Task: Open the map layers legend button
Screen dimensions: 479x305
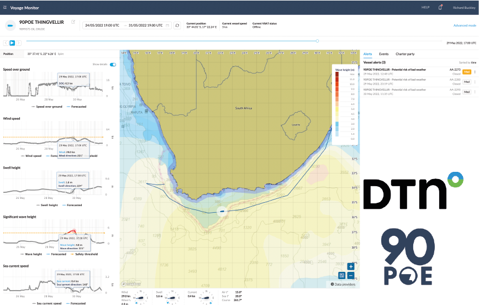Action: [342, 275]
